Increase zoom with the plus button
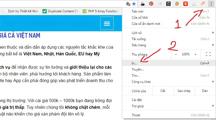This screenshot has height=120, width=216. [x=195, y=54]
